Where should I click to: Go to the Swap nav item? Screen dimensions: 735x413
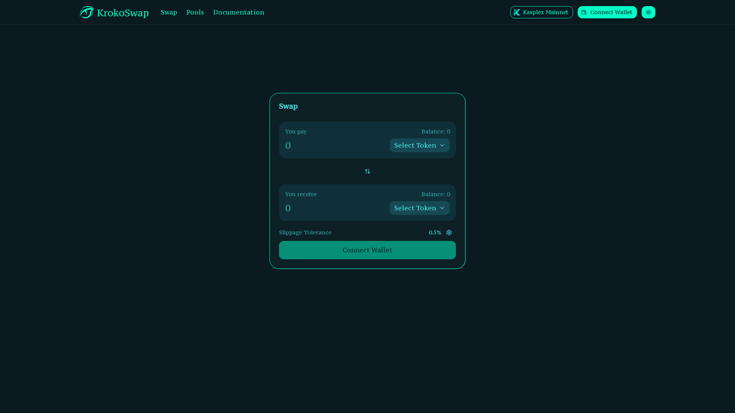point(169,12)
